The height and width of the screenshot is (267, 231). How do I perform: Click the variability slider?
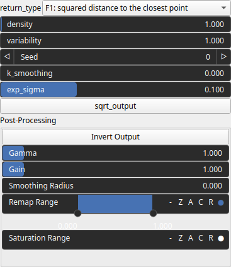115,41
